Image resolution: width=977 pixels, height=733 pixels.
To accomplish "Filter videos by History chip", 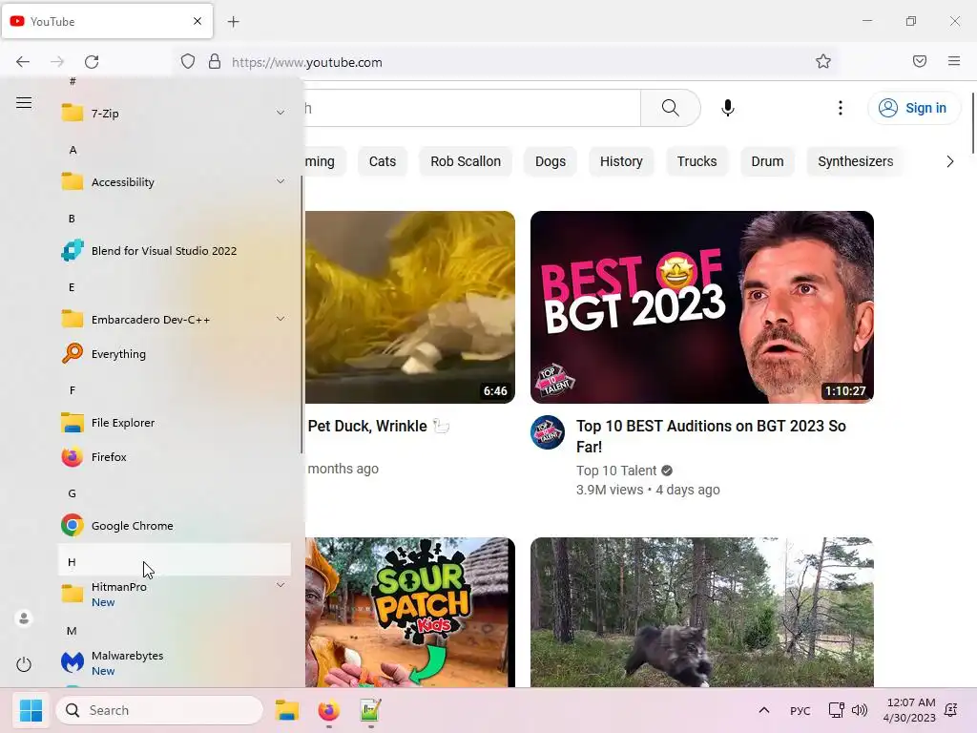I will 621,161.
